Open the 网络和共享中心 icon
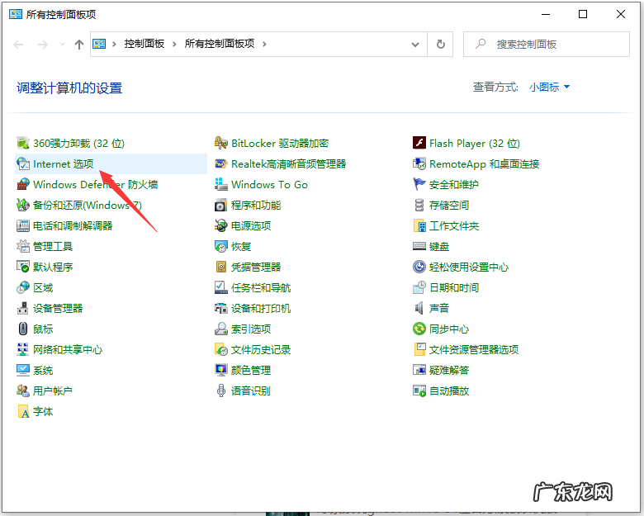644x516 pixels. (23, 349)
